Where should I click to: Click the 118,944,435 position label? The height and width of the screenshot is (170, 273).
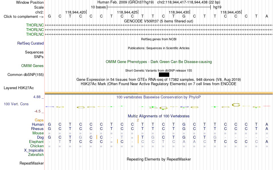[230, 12]
